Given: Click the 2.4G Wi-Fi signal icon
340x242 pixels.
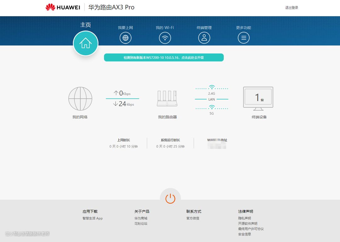Looking at the screenshot, I should point(212,87).
